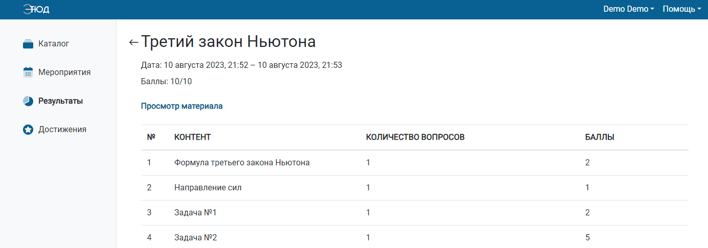This screenshot has height=248, width=708.
Task: Click the Достижения star icon
Action: [x=28, y=130]
